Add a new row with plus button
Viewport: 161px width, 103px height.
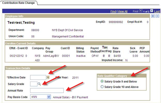(x=153, y=16)
